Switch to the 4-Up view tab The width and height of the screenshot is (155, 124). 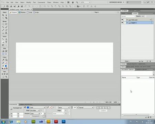(x=36, y=12)
